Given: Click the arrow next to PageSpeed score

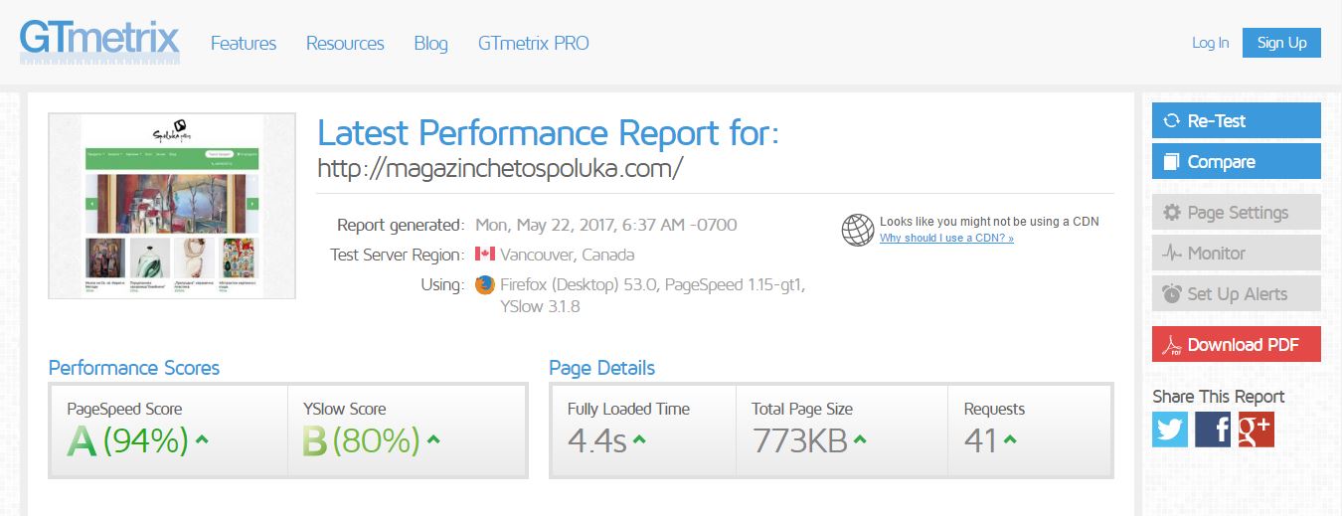Looking at the screenshot, I should (202, 439).
